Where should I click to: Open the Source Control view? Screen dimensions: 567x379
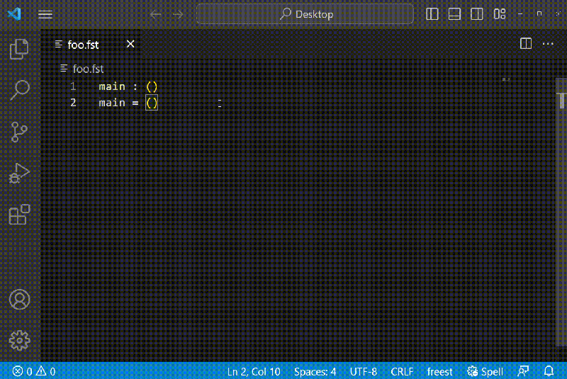coord(19,132)
